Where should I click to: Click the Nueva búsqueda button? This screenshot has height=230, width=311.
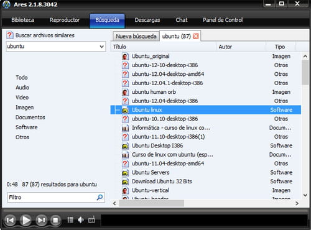point(136,36)
